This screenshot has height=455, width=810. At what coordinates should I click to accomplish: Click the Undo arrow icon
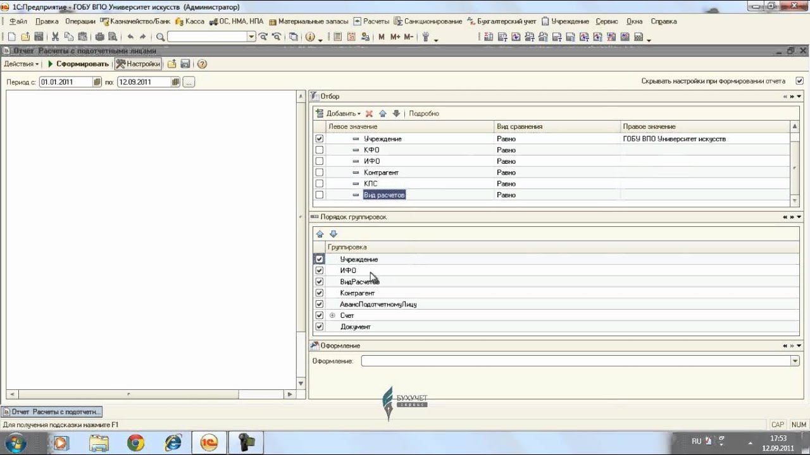pyautogui.click(x=130, y=37)
